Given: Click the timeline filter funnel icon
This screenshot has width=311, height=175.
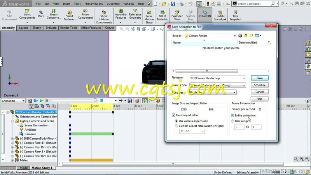Looking at the screenshot, I should pyautogui.click(x=31, y=106).
